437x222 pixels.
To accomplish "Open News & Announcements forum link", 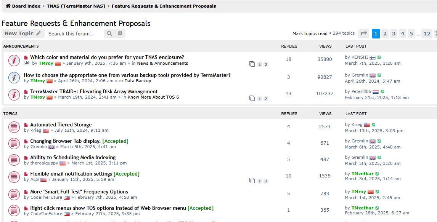I will pos(162,63).
